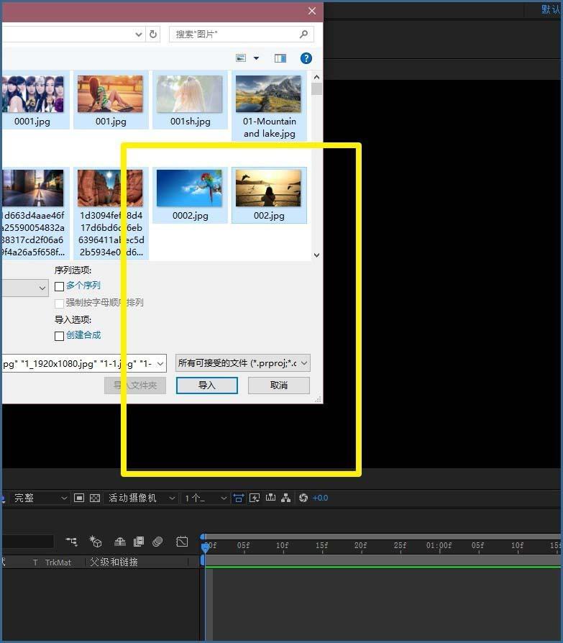Click the refresh icon beside the address bar
Screen dimensions: 563x643
153,34
